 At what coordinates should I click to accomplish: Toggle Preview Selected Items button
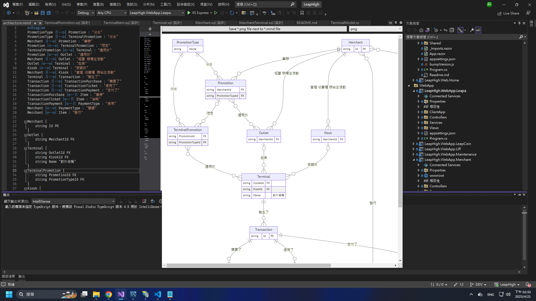478,30
